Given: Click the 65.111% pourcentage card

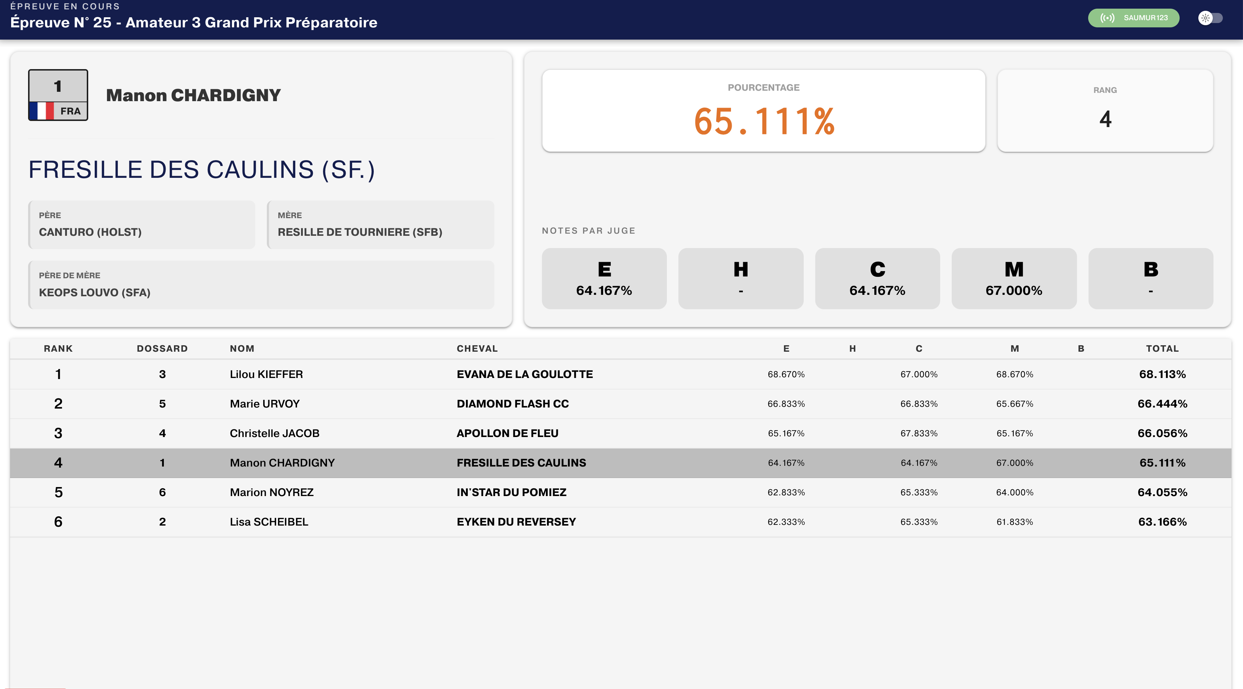Looking at the screenshot, I should [763, 111].
